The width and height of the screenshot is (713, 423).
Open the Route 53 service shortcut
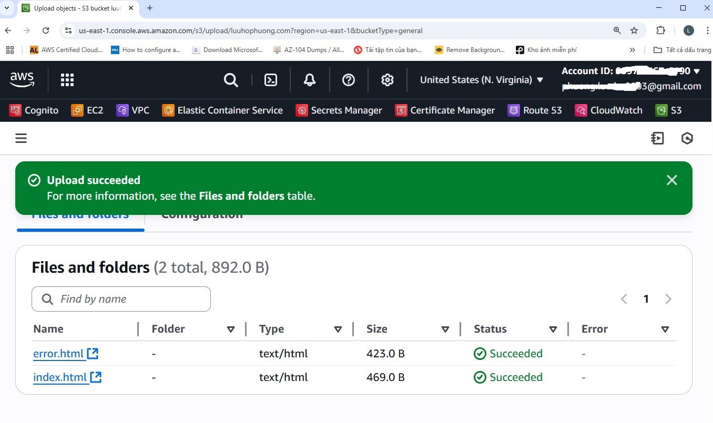[535, 110]
